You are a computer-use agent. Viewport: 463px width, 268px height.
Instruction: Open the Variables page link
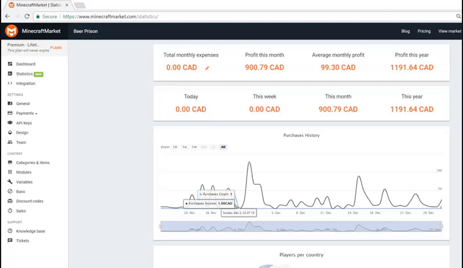[24, 182]
